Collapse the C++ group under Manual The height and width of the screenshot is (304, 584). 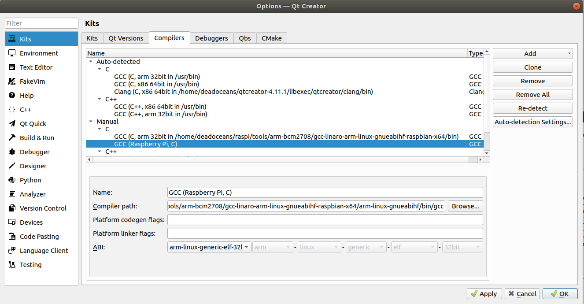tap(100, 152)
